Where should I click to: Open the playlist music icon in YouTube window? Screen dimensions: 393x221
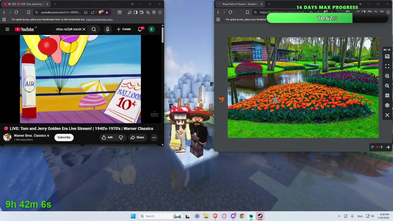[x=129, y=12]
